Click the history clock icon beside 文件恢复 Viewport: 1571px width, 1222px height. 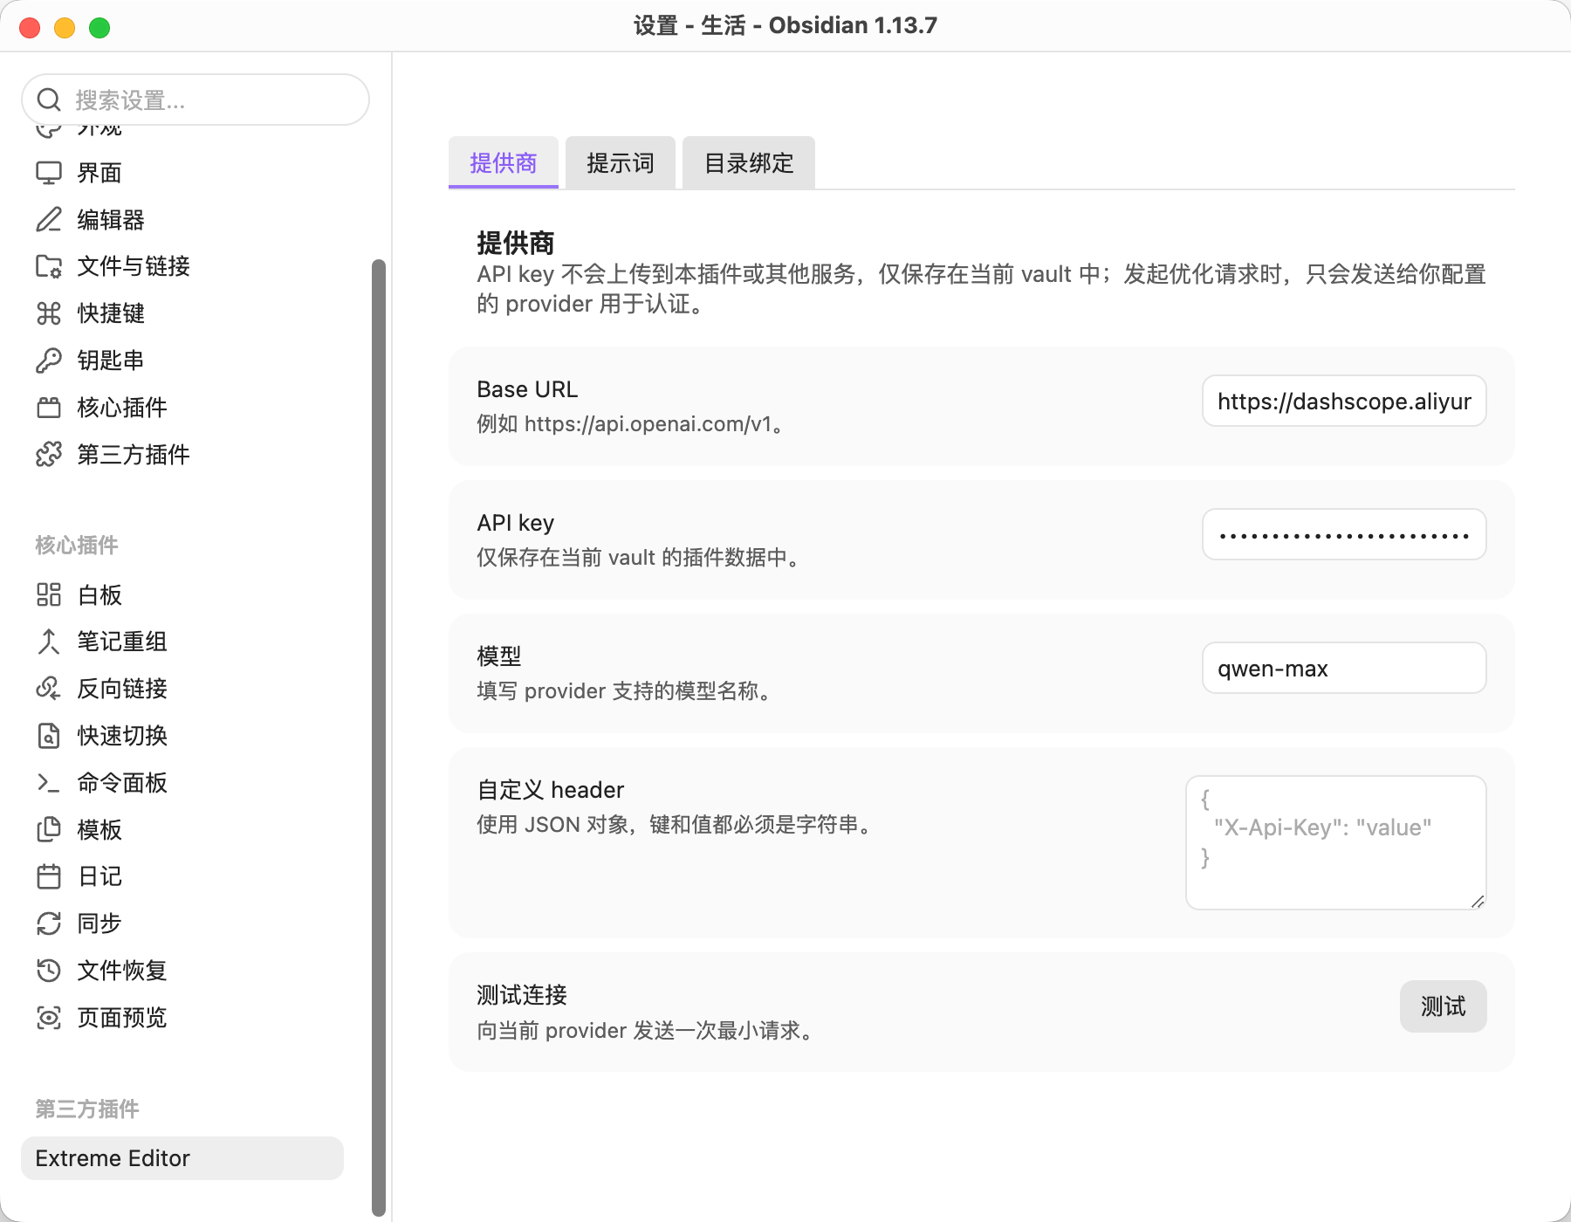click(x=49, y=971)
